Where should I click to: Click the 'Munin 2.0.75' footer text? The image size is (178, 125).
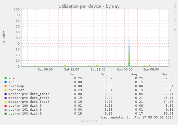pos(89,122)
